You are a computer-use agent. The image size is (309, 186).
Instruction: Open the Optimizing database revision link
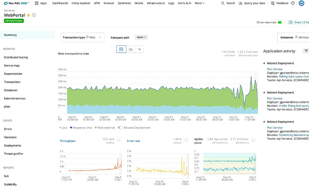294,135
